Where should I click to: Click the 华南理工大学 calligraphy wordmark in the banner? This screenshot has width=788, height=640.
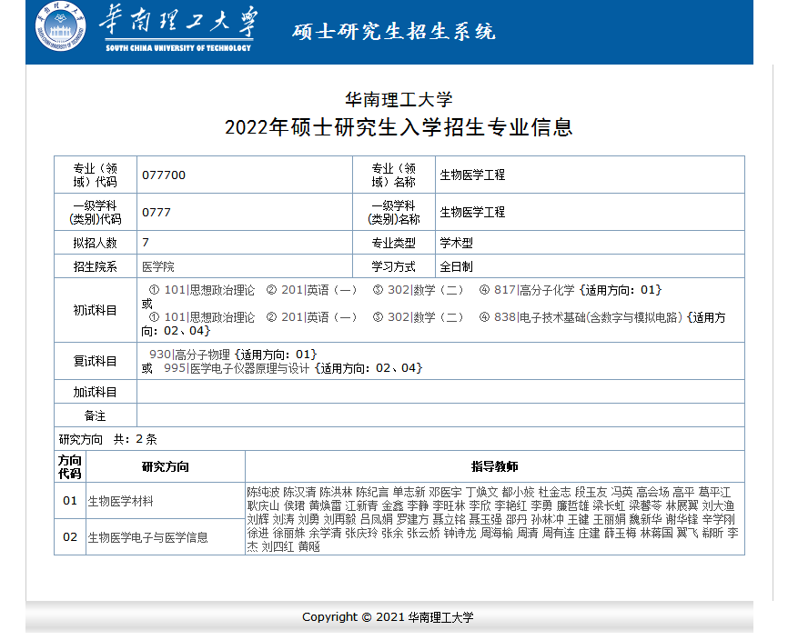click(178, 22)
